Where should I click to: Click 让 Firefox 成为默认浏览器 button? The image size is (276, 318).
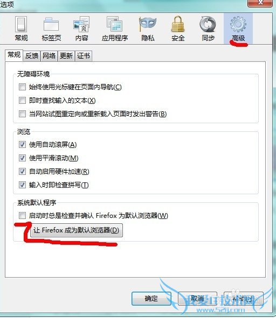click(x=77, y=230)
